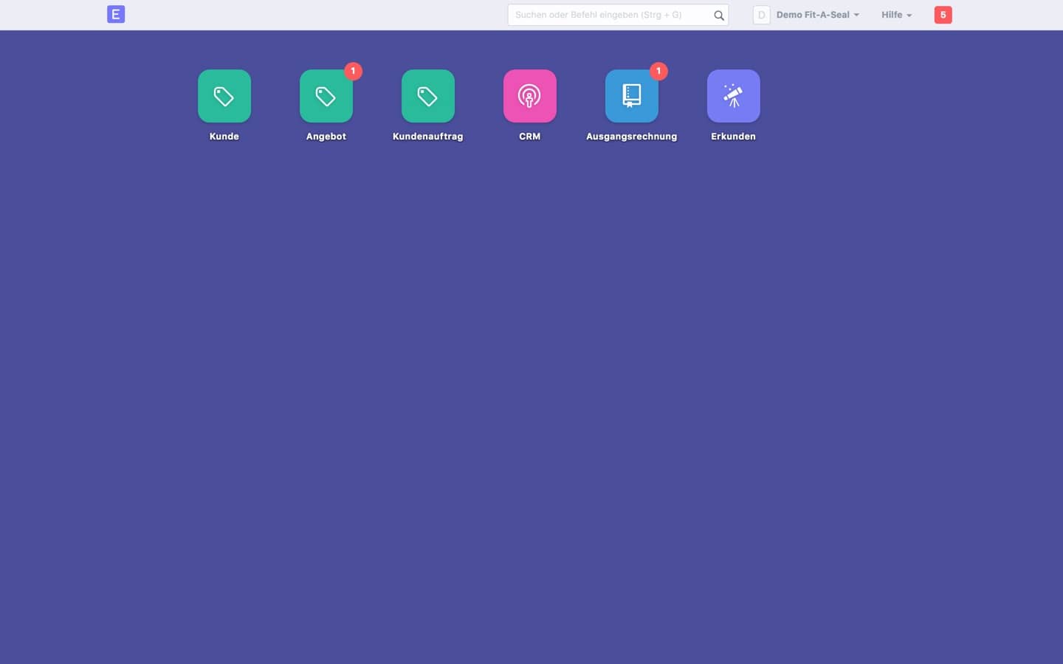Image resolution: width=1063 pixels, height=664 pixels.
Task: Click the CRM label text
Action: coord(530,136)
